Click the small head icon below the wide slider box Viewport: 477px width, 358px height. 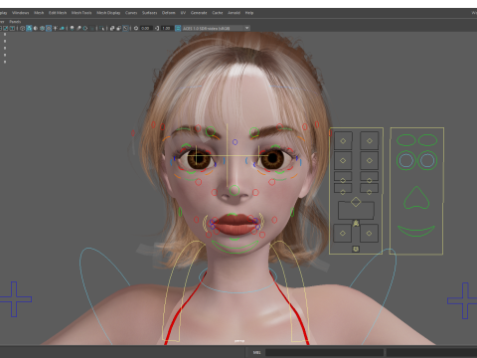pyautogui.click(x=356, y=224)
